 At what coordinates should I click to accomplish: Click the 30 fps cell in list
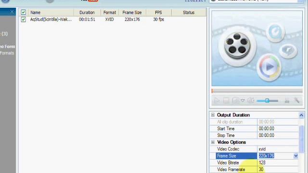[158, 19]
